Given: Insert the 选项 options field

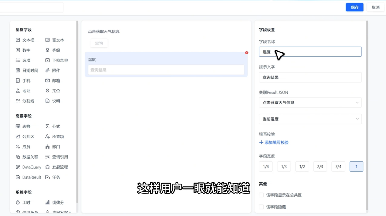Looking at the screenshot, I should (23, 60).
